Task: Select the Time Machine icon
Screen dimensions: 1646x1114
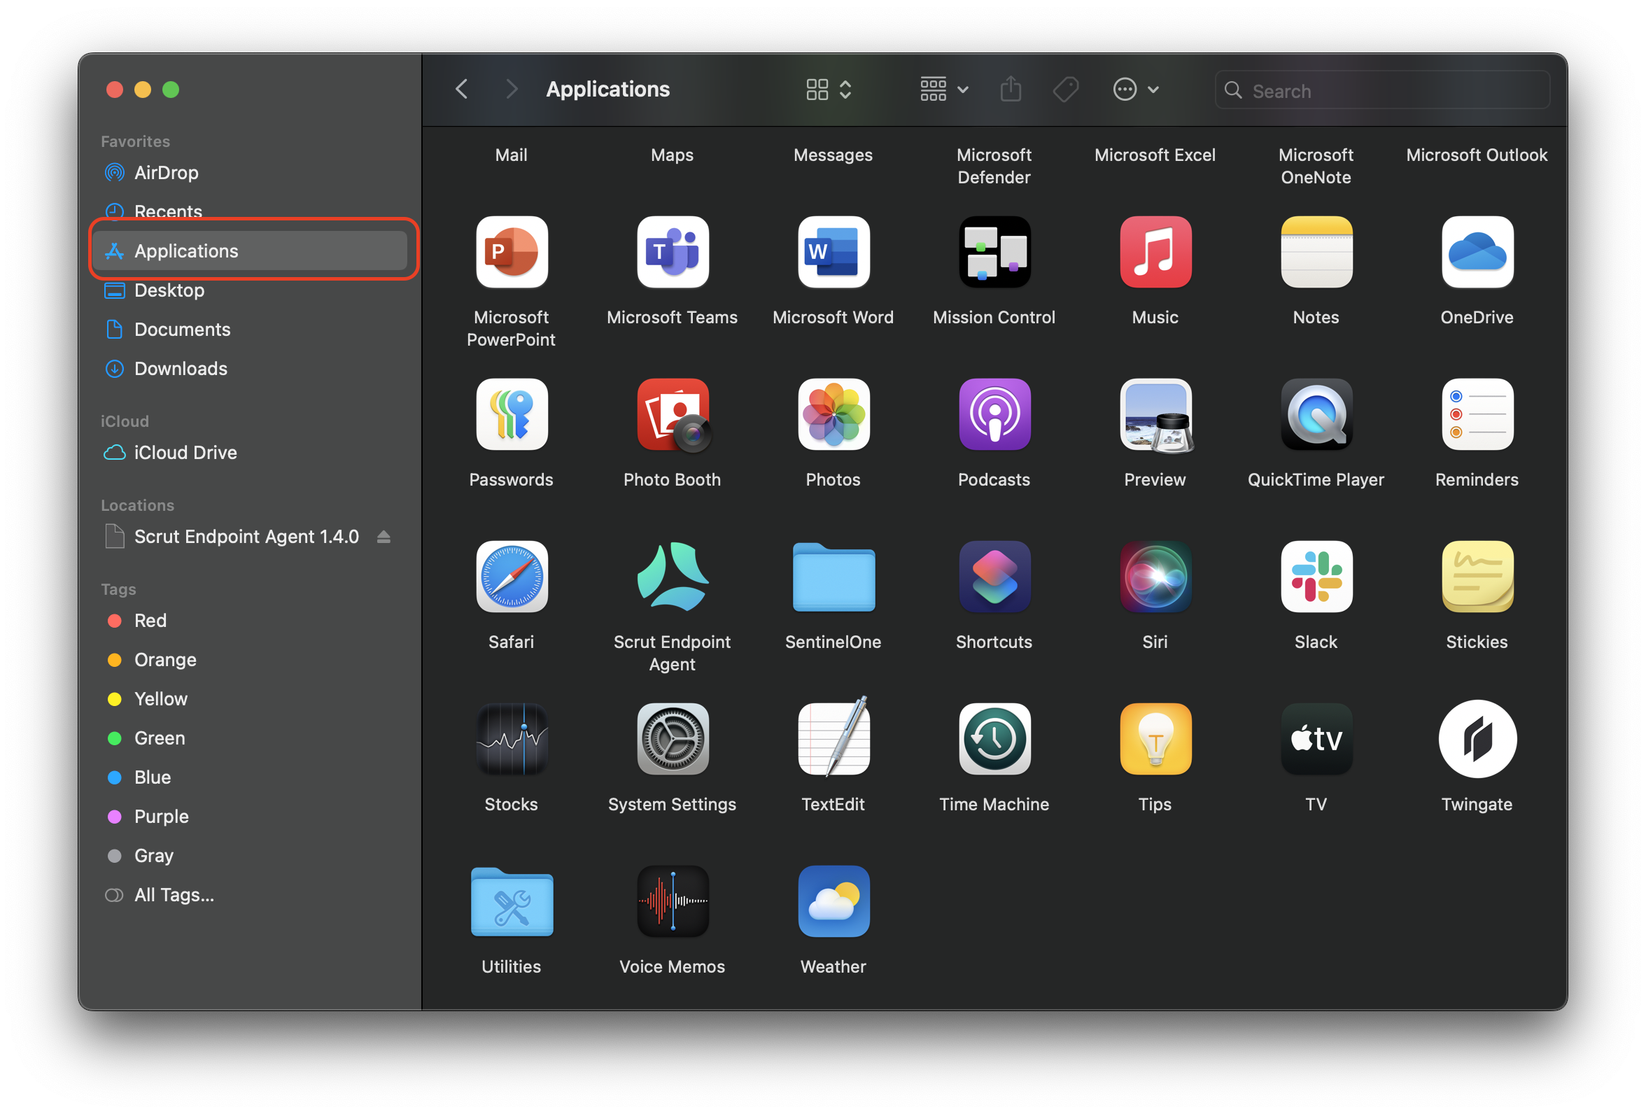Action: pyautogui.click(x=994, y=739)
